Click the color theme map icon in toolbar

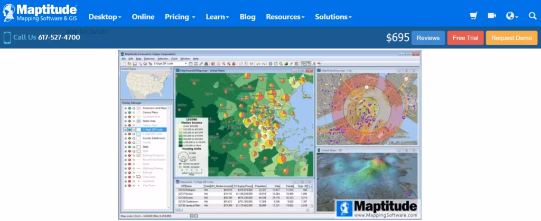(213, 64)
